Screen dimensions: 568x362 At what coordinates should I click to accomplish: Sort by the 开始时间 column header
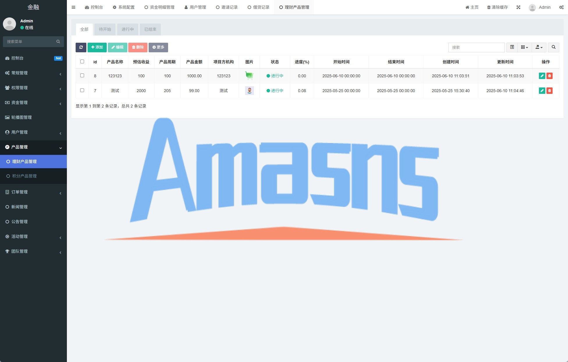[x=341, y=62]
